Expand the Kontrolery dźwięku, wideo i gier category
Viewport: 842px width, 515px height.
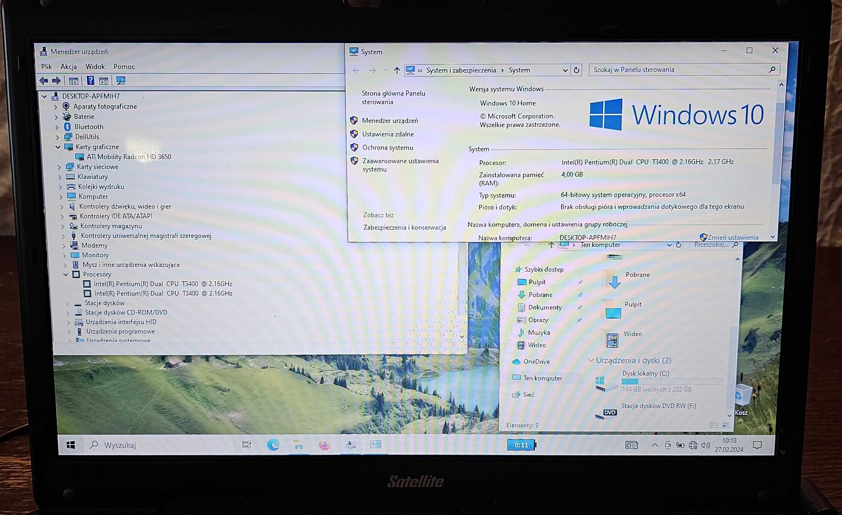[x=61, y=207]
